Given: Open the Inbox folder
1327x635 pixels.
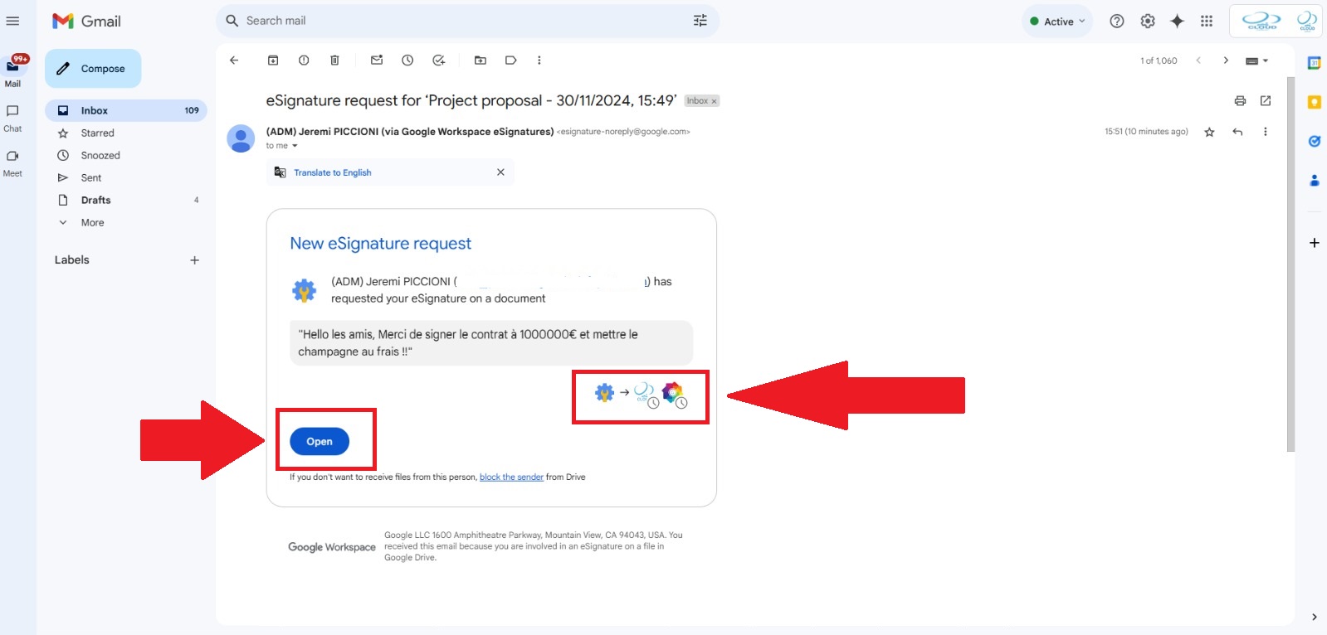Looking at the screenshot, I should click(x=125, y=110).
